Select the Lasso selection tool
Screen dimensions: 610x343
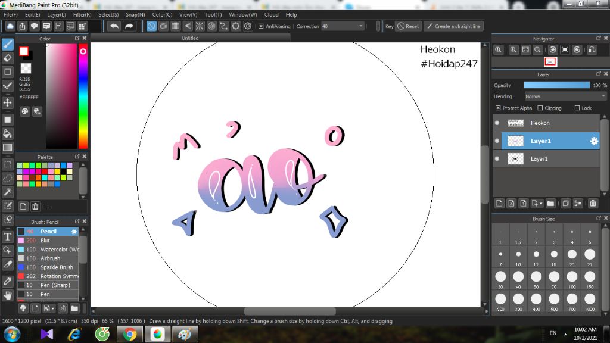coord(7,178)
